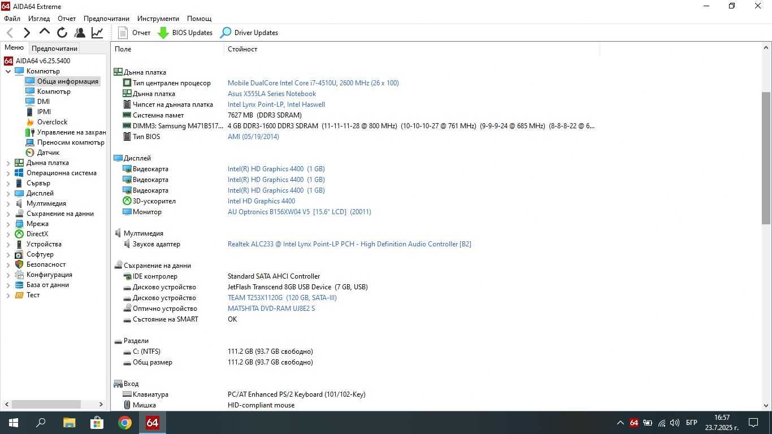Click the Стойност column header
Screen dimensions: 772x434
pos(411,49)
